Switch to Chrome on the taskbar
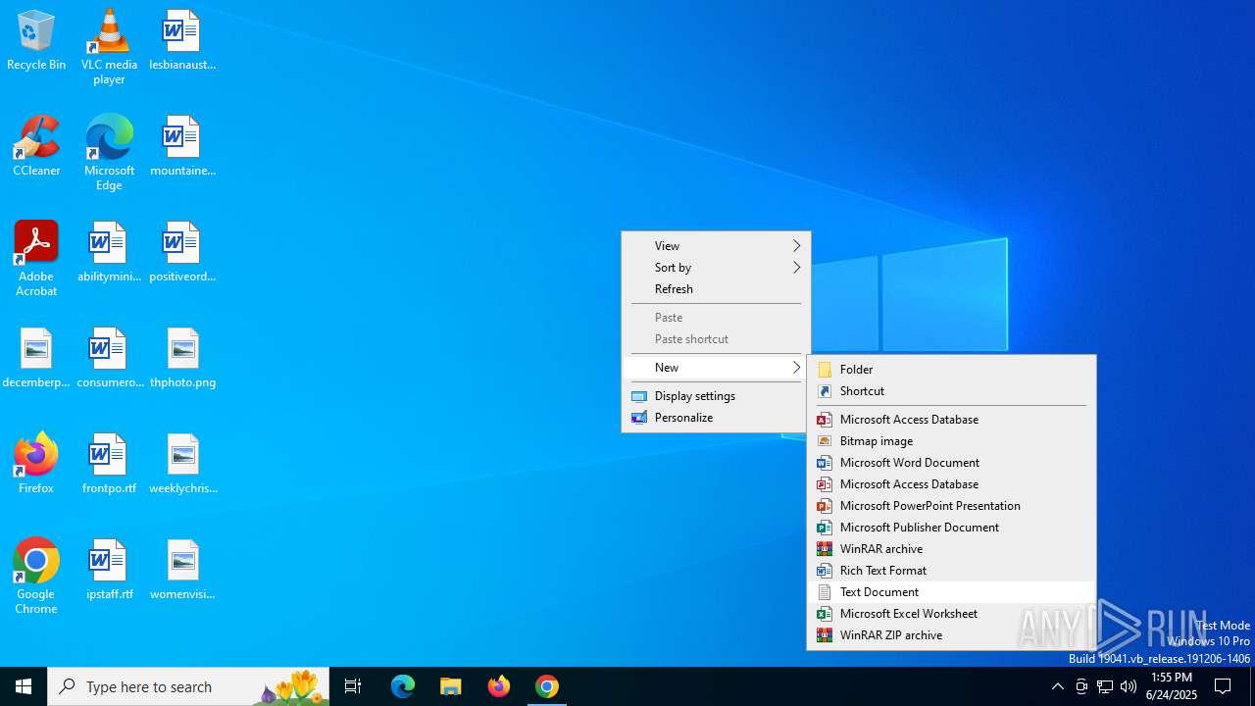Screen dimensions: 1255x706 point(547,686)
